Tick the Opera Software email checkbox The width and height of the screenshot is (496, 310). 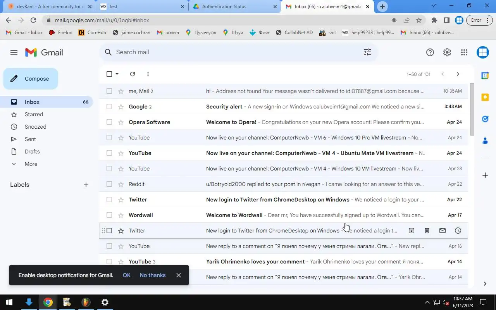click(x=109, y=122)
